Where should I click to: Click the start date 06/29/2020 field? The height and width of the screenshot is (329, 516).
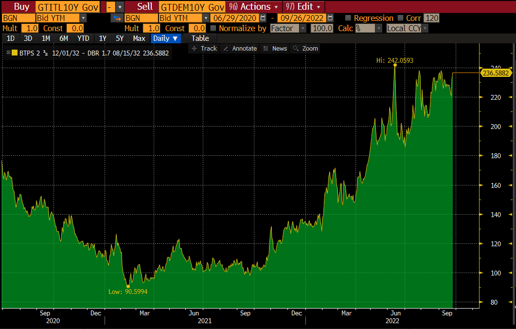pos(235,18)
